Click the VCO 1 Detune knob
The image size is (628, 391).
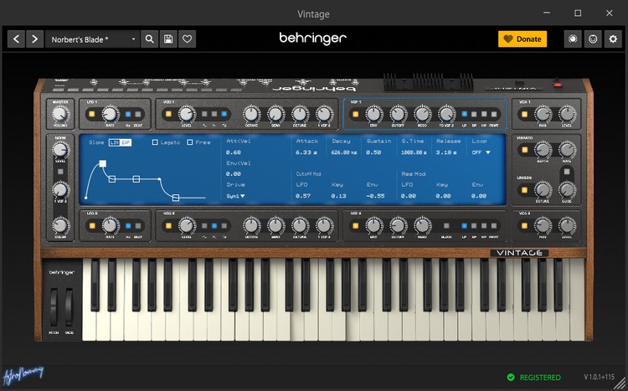pyautogui.click(x=300, y=114)
